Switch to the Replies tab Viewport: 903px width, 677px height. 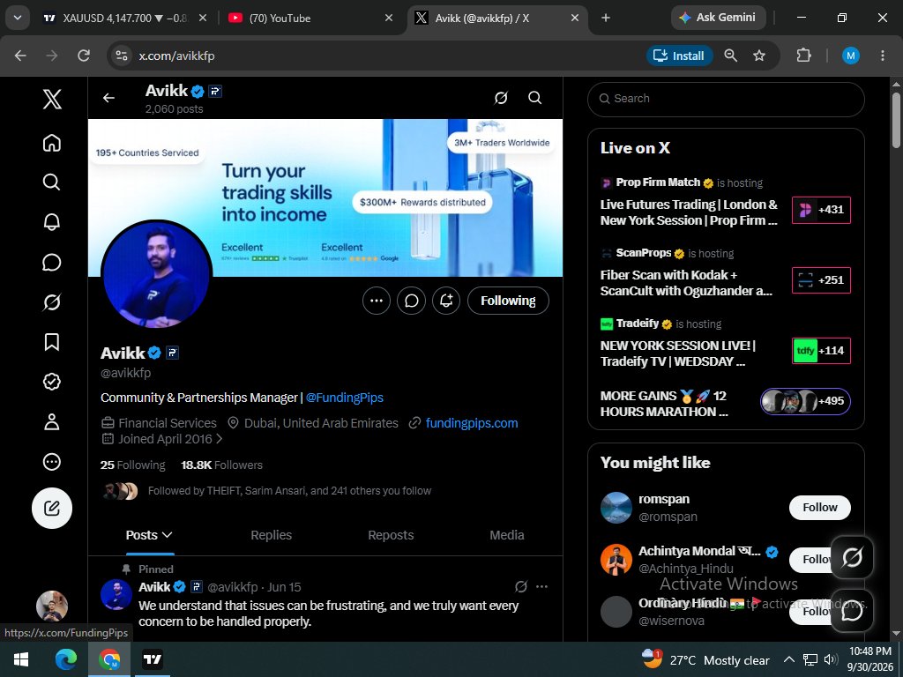[x=272, y=535]
